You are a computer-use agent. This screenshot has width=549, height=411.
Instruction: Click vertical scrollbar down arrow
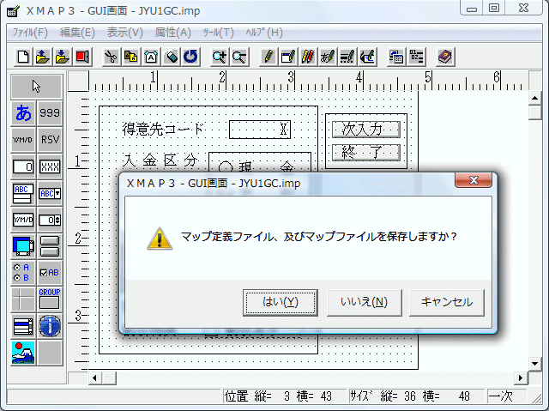pyautogui.click(x=534, y=364)
